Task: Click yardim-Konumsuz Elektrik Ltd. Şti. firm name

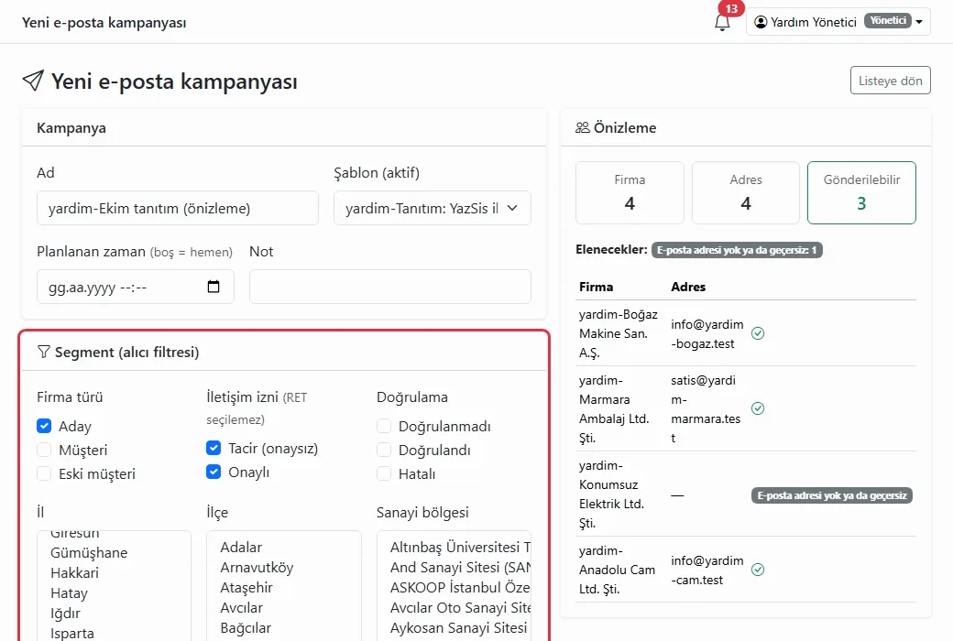Action: coord(611,494)
